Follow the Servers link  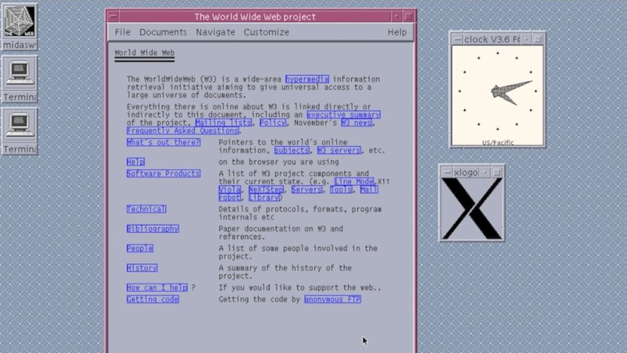pyautogui.click(x=307, y=189)
